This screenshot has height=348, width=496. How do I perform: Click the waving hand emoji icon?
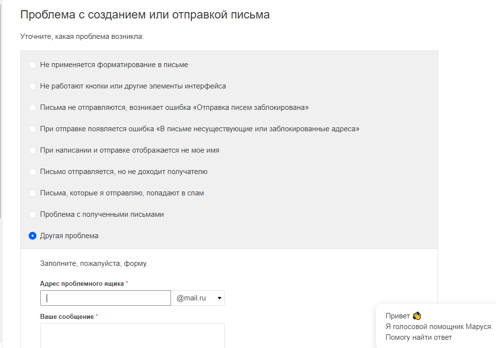tap(416, 316)
